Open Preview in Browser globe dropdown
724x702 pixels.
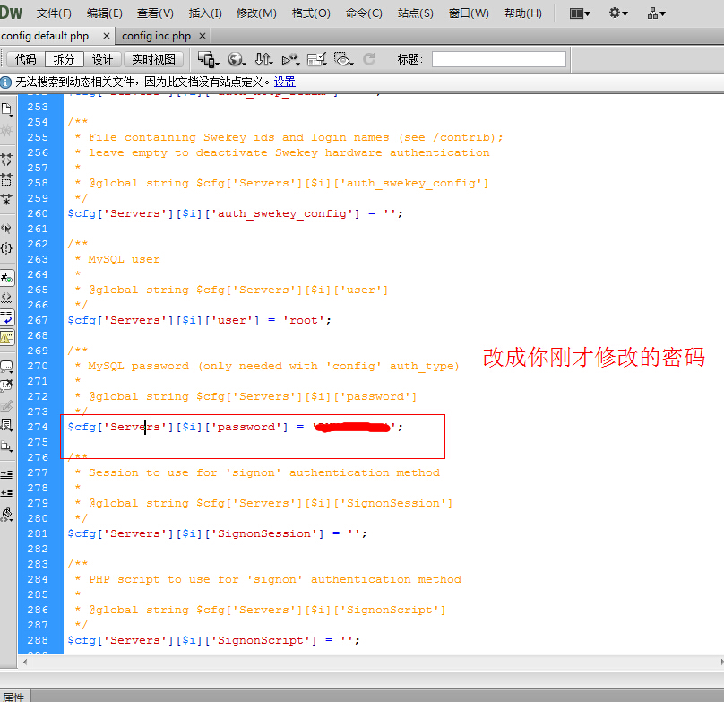point(237,59)
